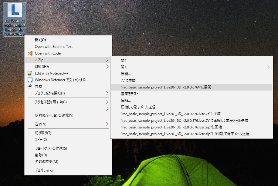Viewport: 278px width, 186px height.
Task: Select the rac_basic_sample_project .lvsc desktop file icon
Action: (x=15, y=19)
